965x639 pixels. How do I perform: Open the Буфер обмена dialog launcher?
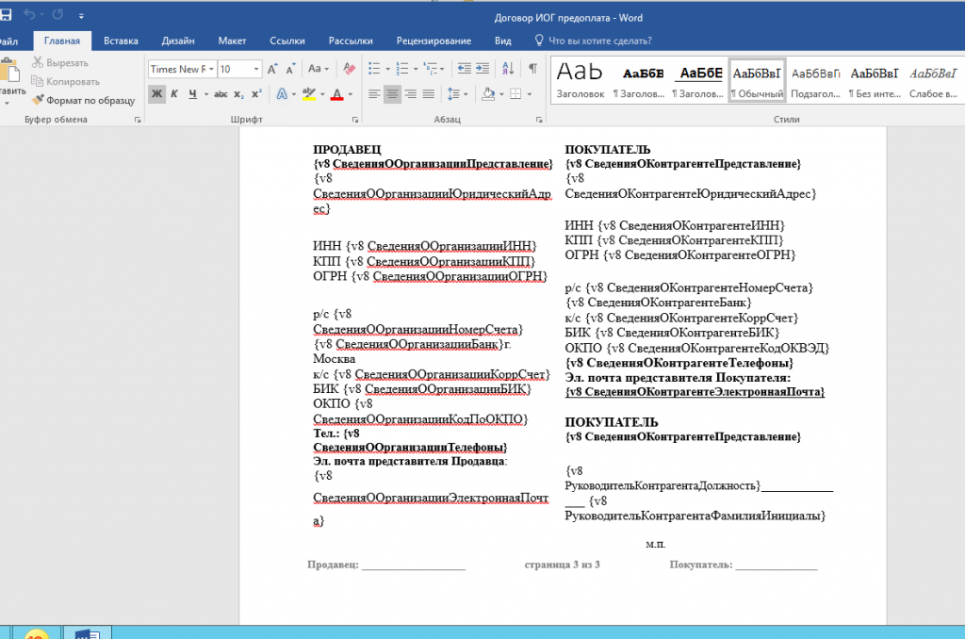click(138, 120)
